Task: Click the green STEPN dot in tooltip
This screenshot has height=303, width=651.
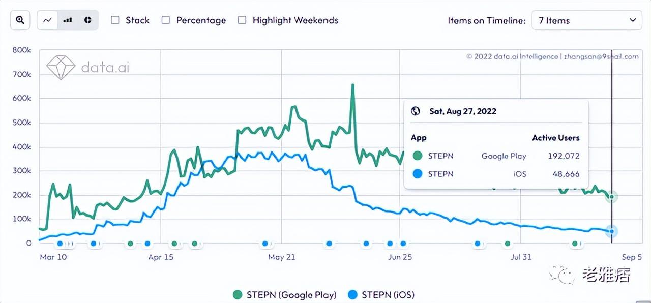Action: click(x=418, y=156)
